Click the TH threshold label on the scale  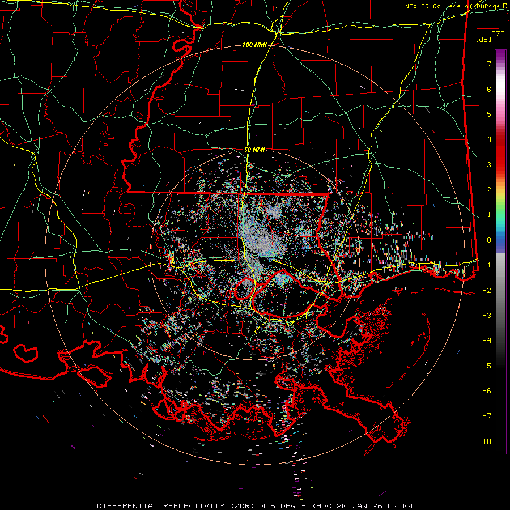coord(487,441)
